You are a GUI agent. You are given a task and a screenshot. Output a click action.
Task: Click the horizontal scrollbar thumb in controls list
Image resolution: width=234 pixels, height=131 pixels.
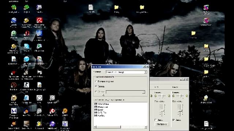(x=109, y=127)
